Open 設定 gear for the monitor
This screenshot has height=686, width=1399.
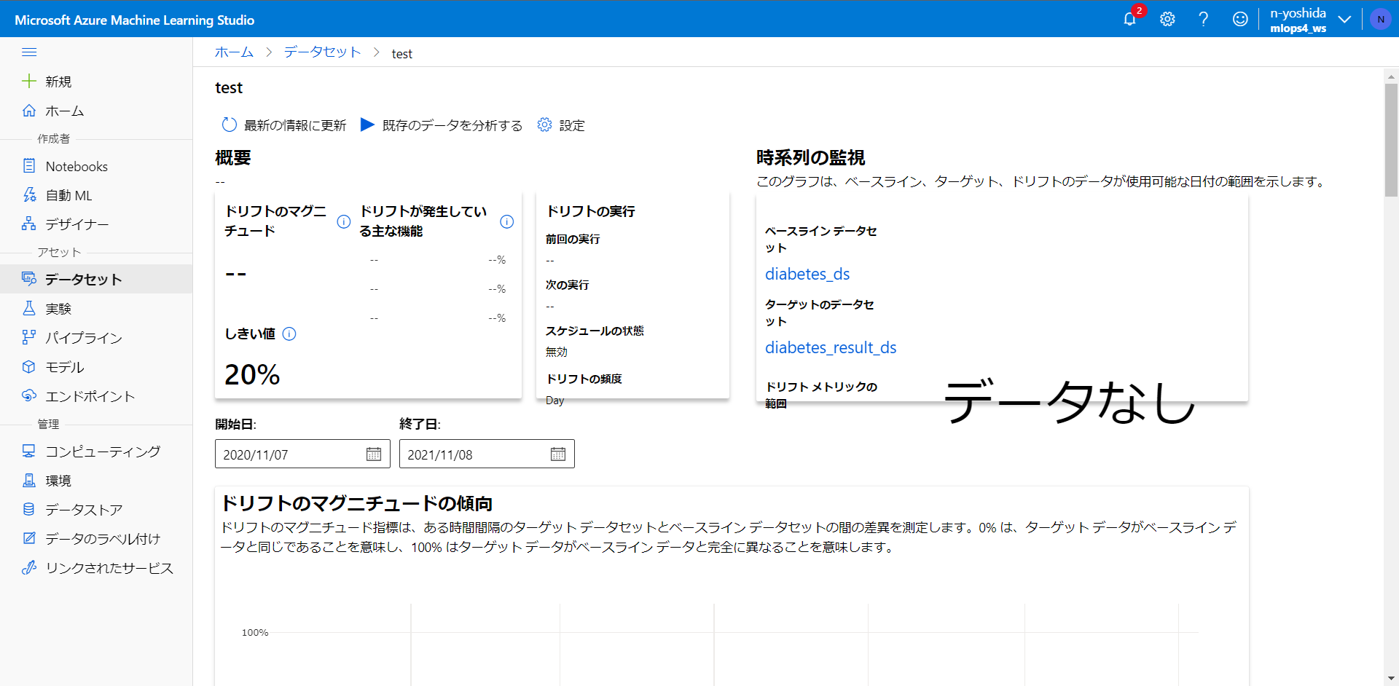pos(561,125)
